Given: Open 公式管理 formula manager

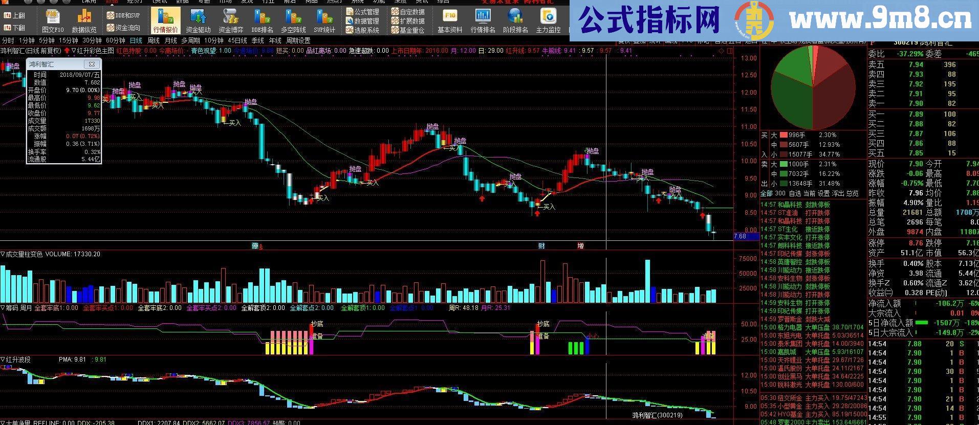Looking at the screenshot, I should click(x=363, y=12).
